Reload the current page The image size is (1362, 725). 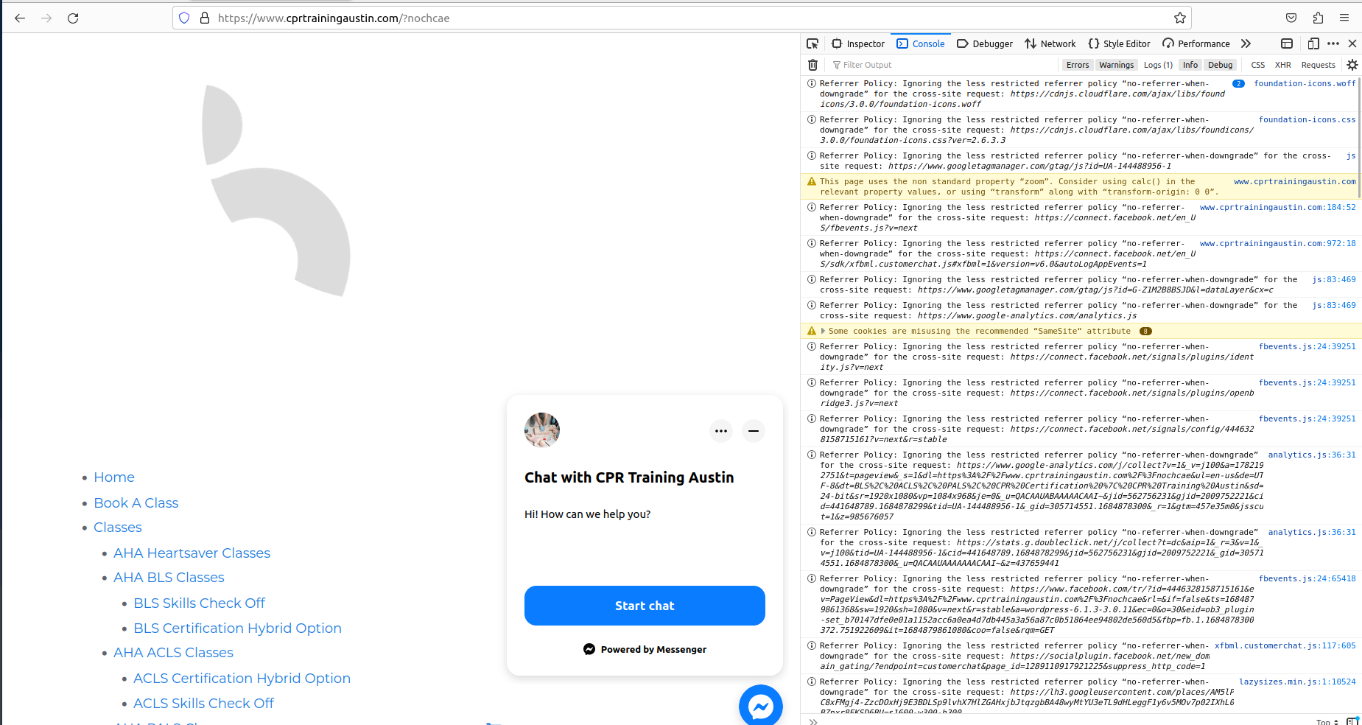pos(73,18)
